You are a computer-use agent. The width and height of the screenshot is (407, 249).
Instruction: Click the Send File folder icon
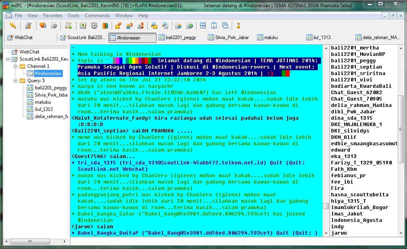(x=118, y=26)
